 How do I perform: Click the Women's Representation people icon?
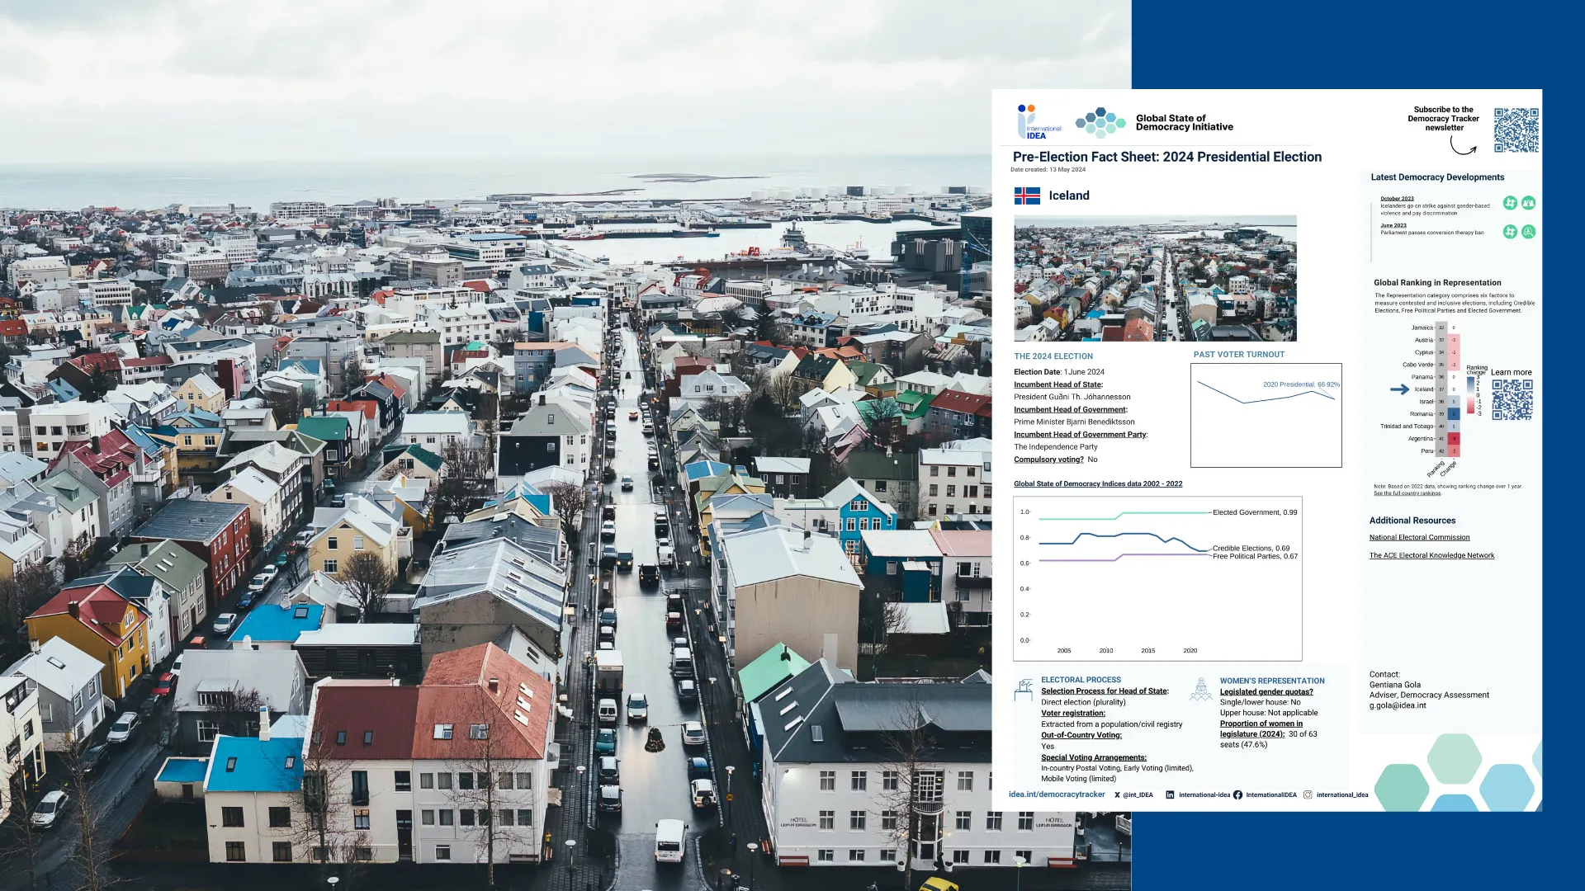point(1201,690)
